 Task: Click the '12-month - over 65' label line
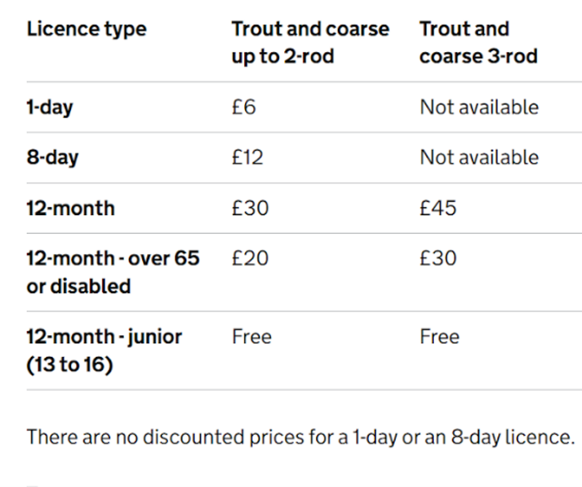pyautogui.click(x=112, y=258)
